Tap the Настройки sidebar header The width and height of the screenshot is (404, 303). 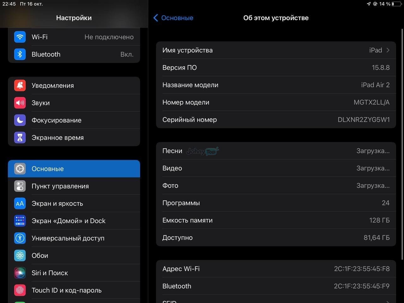coord(74,18)
